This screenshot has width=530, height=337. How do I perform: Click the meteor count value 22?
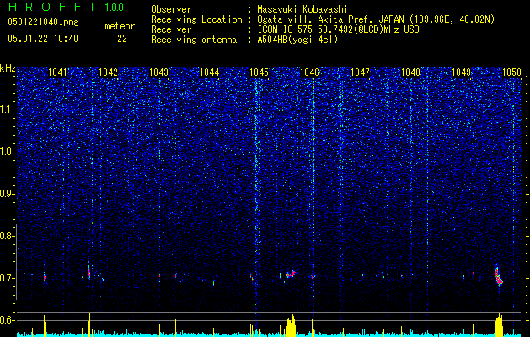pos(122,39)
